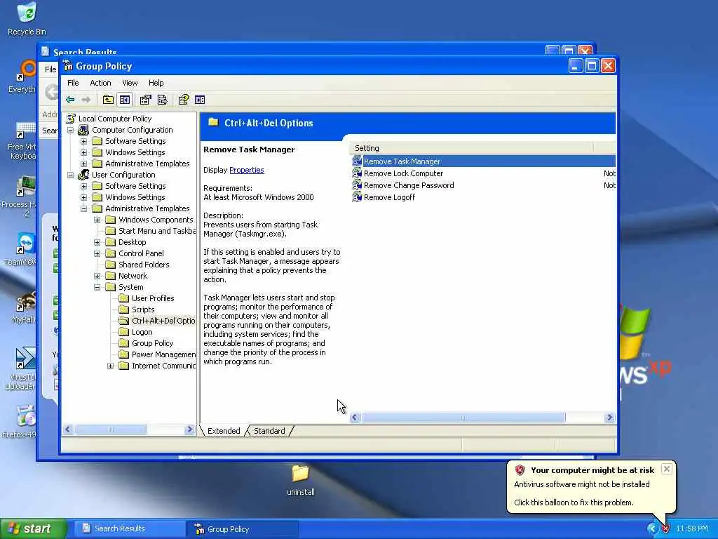The height and width of the screenshot is (539, 718).
Task: Click the Local Computer Policy root icon
Action: 71,119
